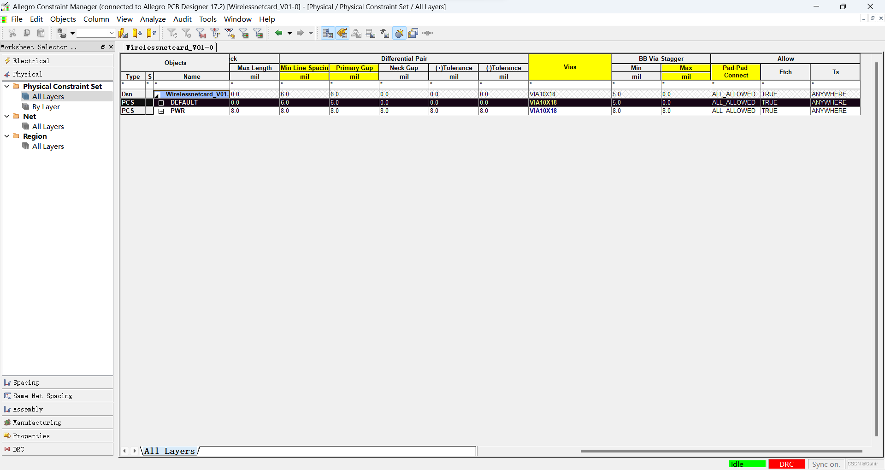Click the gray Forward arrow icon

pos(300,33)
